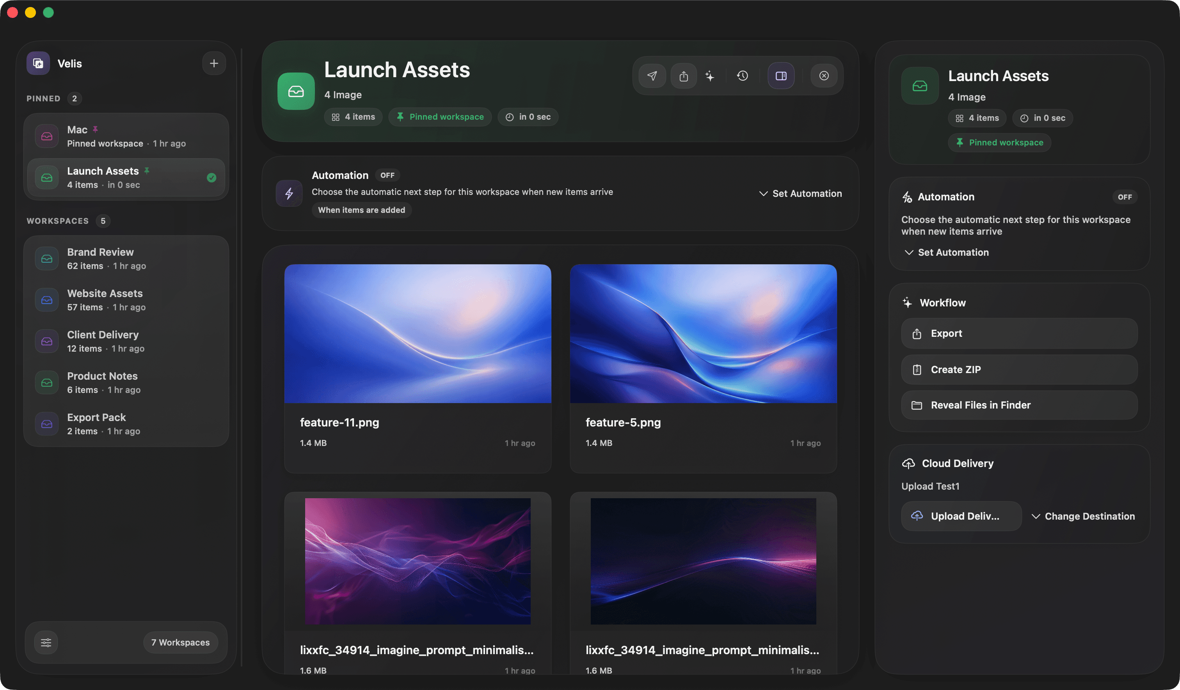Expand Set Automation in center panel
Screen dimensions: 1180x690
click(x=800, y=194)
